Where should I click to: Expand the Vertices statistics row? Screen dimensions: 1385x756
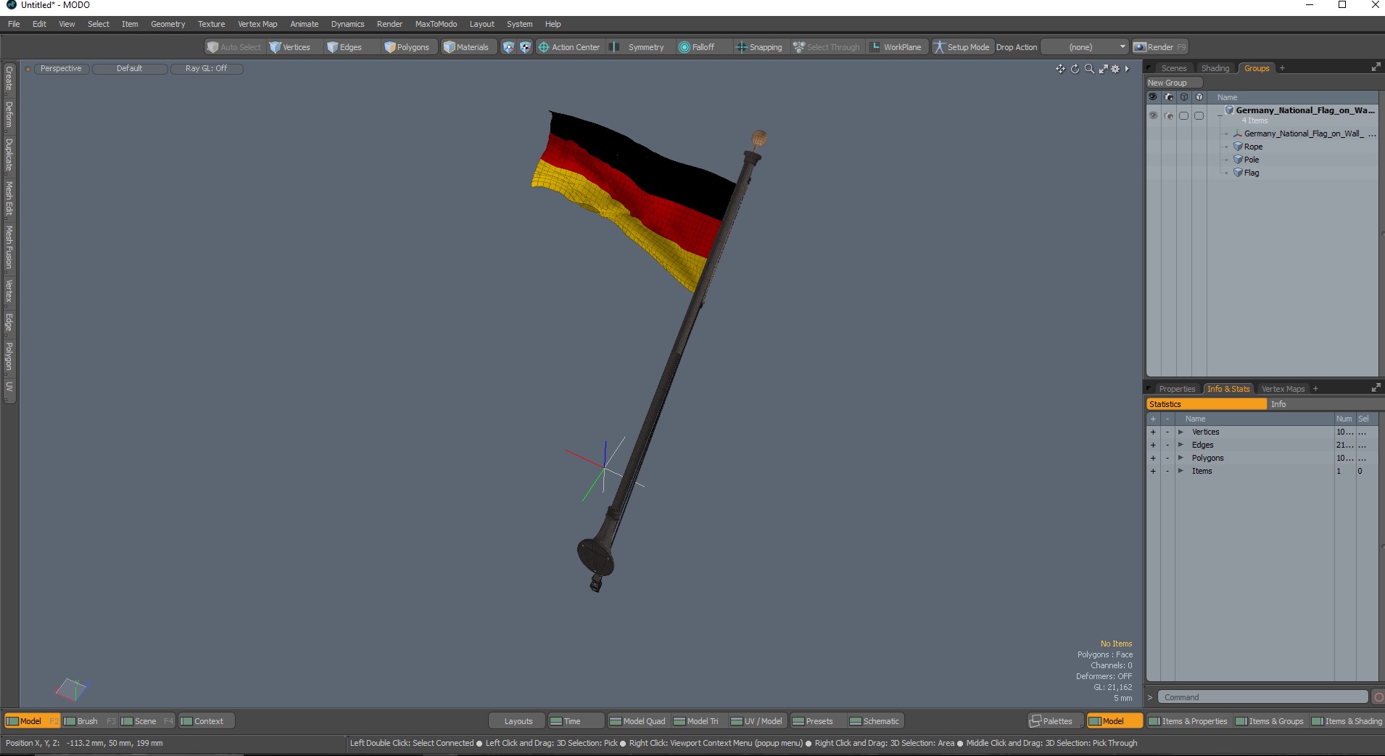[x=1181, y=432]
